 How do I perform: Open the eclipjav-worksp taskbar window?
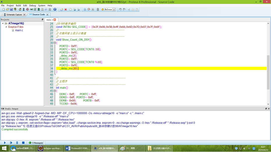[49, 148]
